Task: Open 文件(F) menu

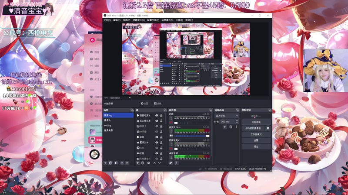Action: (x=107, y=20)
